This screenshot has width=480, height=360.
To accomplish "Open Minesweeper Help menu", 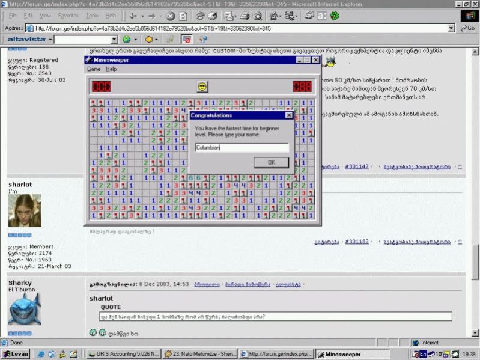I will (111, 69).
